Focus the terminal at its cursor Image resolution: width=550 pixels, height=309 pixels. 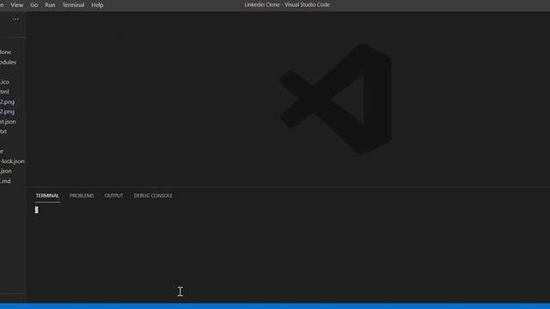coord(36,209)
